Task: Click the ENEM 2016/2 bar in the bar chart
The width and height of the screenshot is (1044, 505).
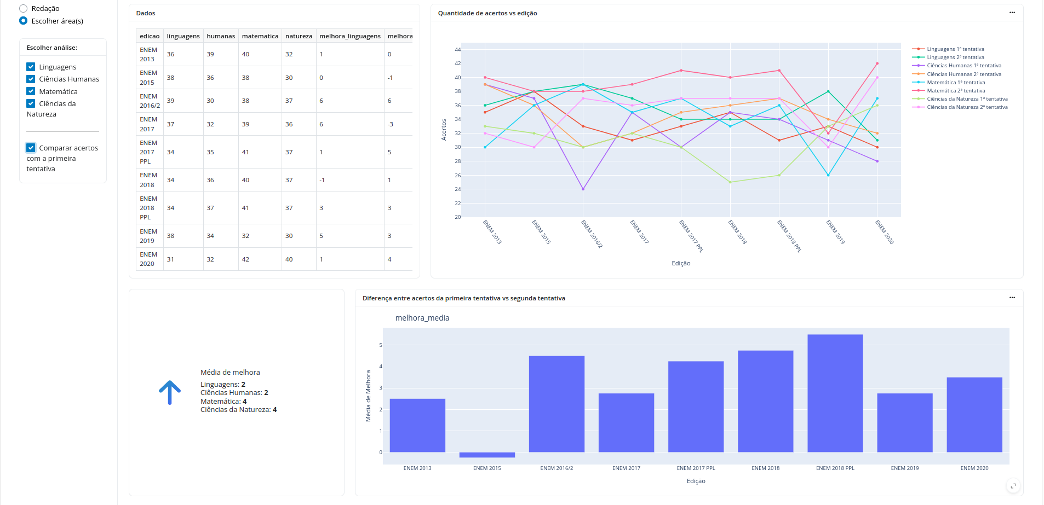Action: pyautogui.click(x=557, y=404)
